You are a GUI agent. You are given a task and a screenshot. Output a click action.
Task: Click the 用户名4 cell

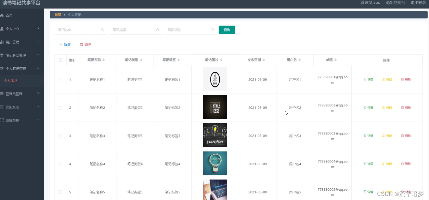tap(295, 164)
